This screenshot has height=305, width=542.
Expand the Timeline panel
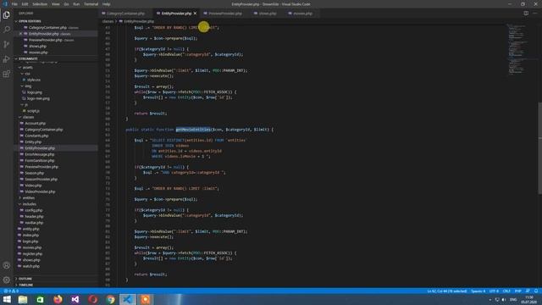[25, 285]
